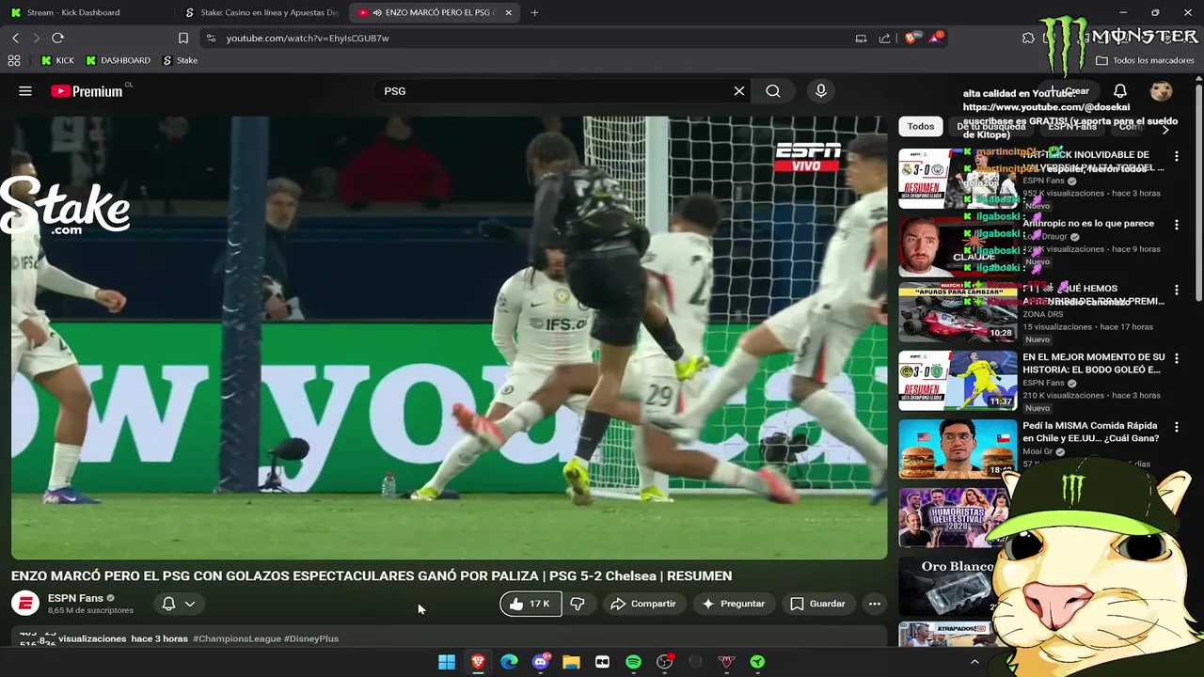The height and width of the screenshot is (677, 1204).
Task: Open more actions ellipsis under video
Action: click(875, 604)
